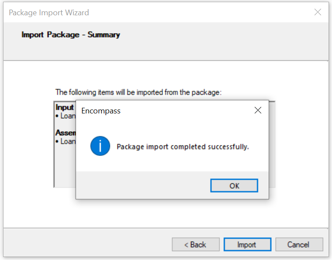The image size is (332, 260).
Task: Cancel the Package Import Wizard
Action: coord(299,244)
